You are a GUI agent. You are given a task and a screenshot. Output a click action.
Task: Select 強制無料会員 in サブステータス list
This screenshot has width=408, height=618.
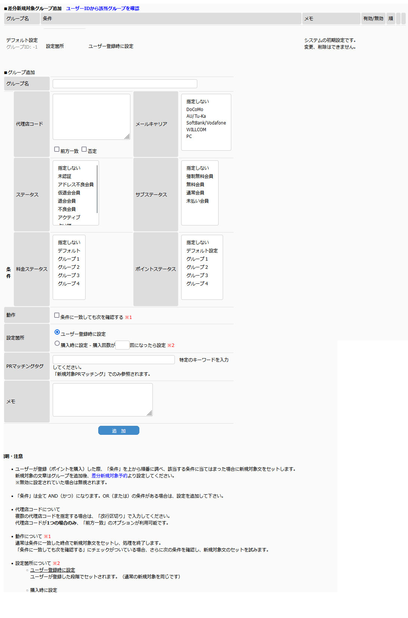click(x=200, y=176)
